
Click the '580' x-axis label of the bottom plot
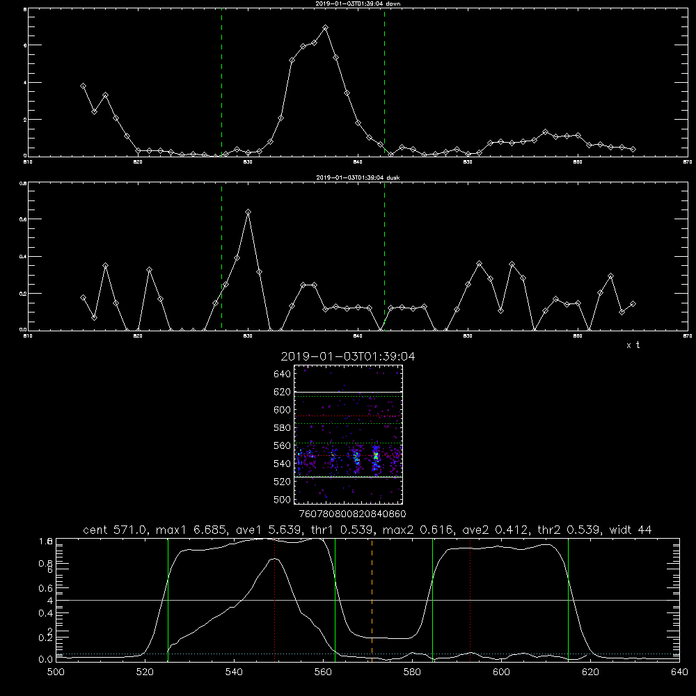(412, 672)
